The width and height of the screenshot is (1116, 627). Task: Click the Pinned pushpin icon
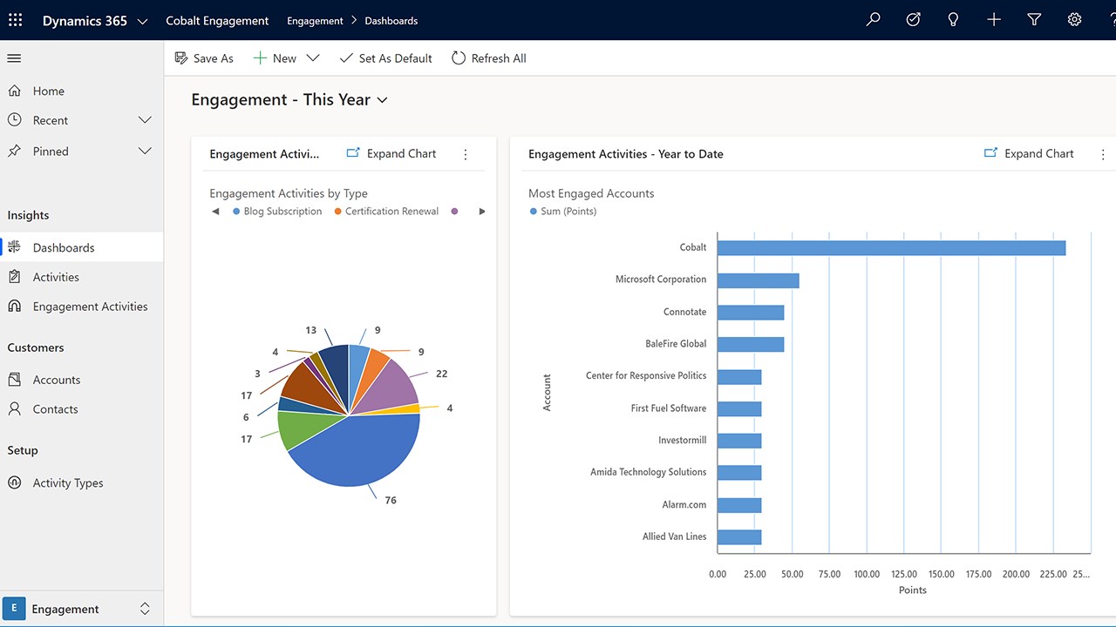click(x=15, y=151)
